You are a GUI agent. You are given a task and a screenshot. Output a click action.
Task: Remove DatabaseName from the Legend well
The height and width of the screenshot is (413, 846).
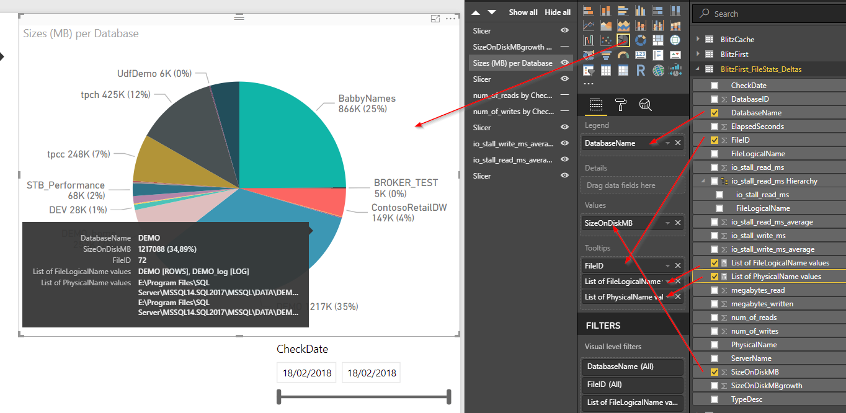click(678, 143)
